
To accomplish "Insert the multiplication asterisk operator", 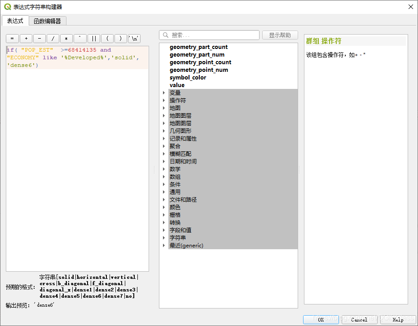I will point(66,39).
